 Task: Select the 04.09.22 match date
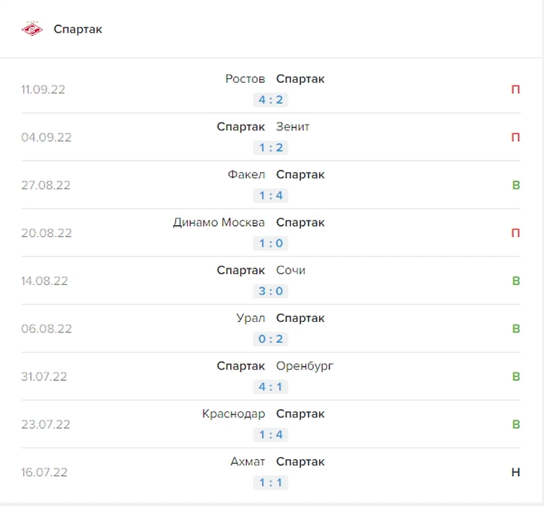46,137
